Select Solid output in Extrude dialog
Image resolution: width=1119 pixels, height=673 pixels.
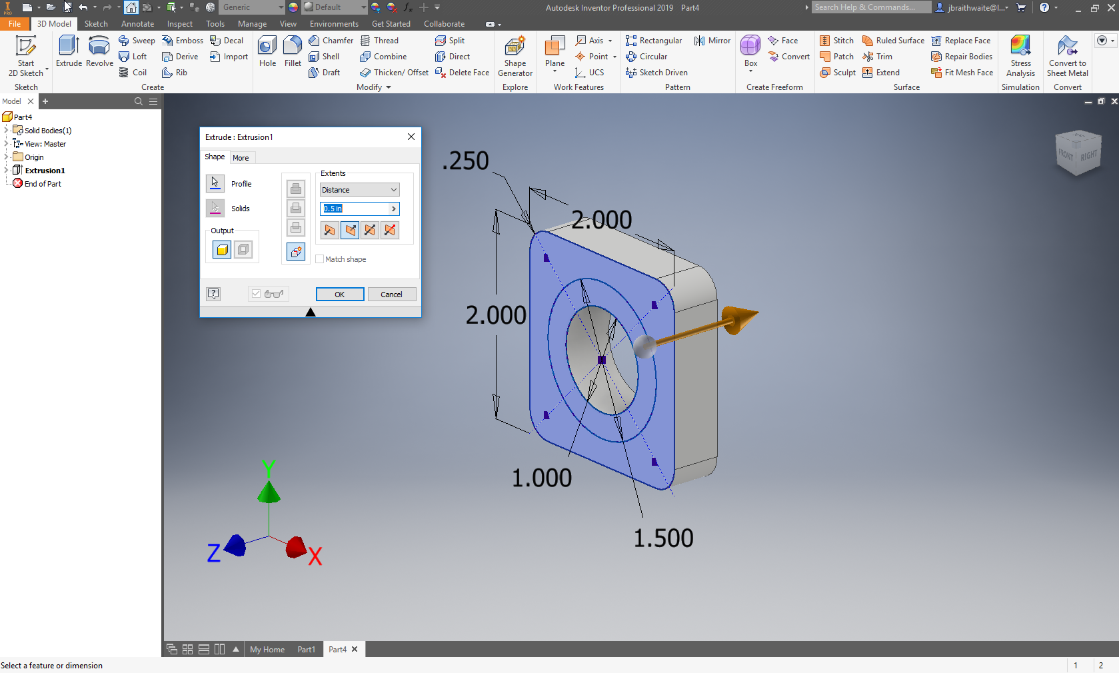pos(222,250)
